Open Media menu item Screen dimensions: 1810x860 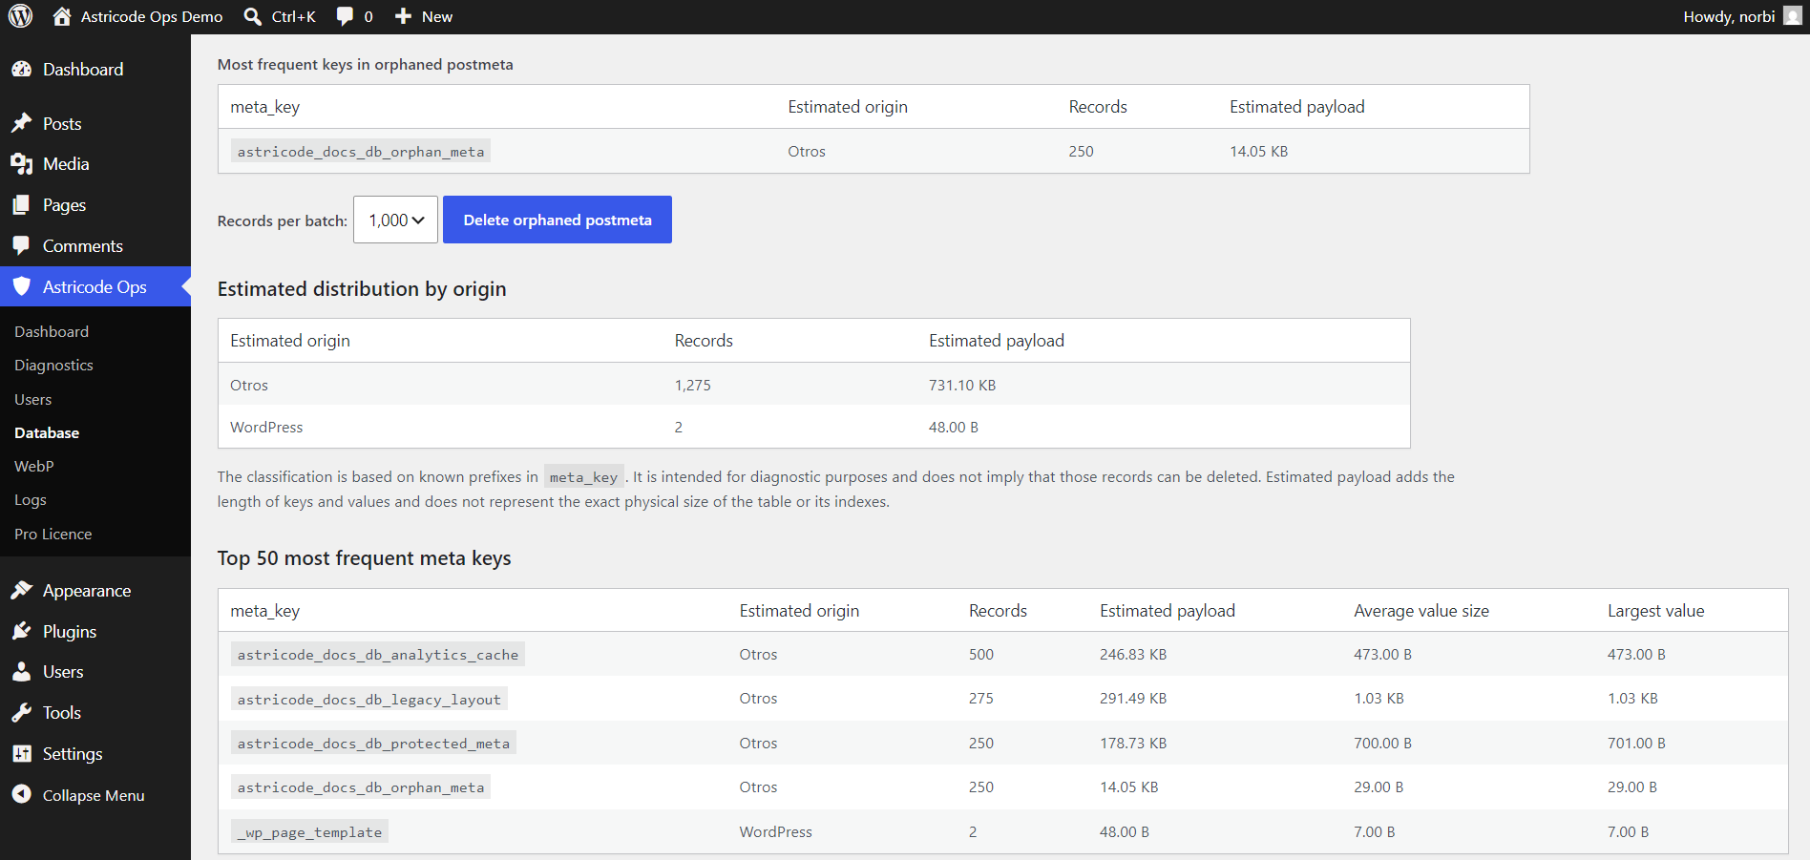click(x=66, y=164)
